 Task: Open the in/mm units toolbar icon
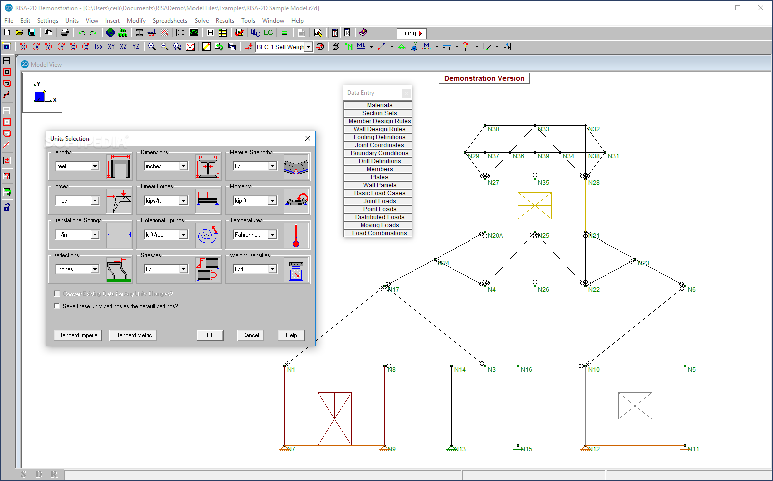(x=123, y=32)
